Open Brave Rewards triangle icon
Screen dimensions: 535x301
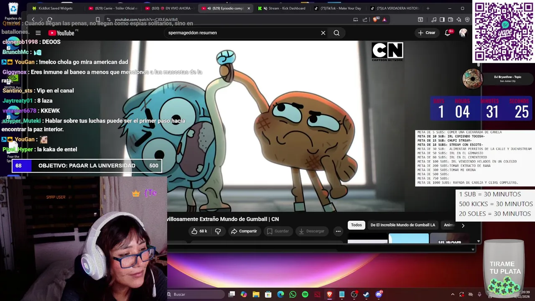[x=385, y=20]
